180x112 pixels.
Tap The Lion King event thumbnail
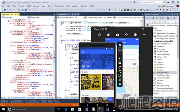click(x=91, y=82)
